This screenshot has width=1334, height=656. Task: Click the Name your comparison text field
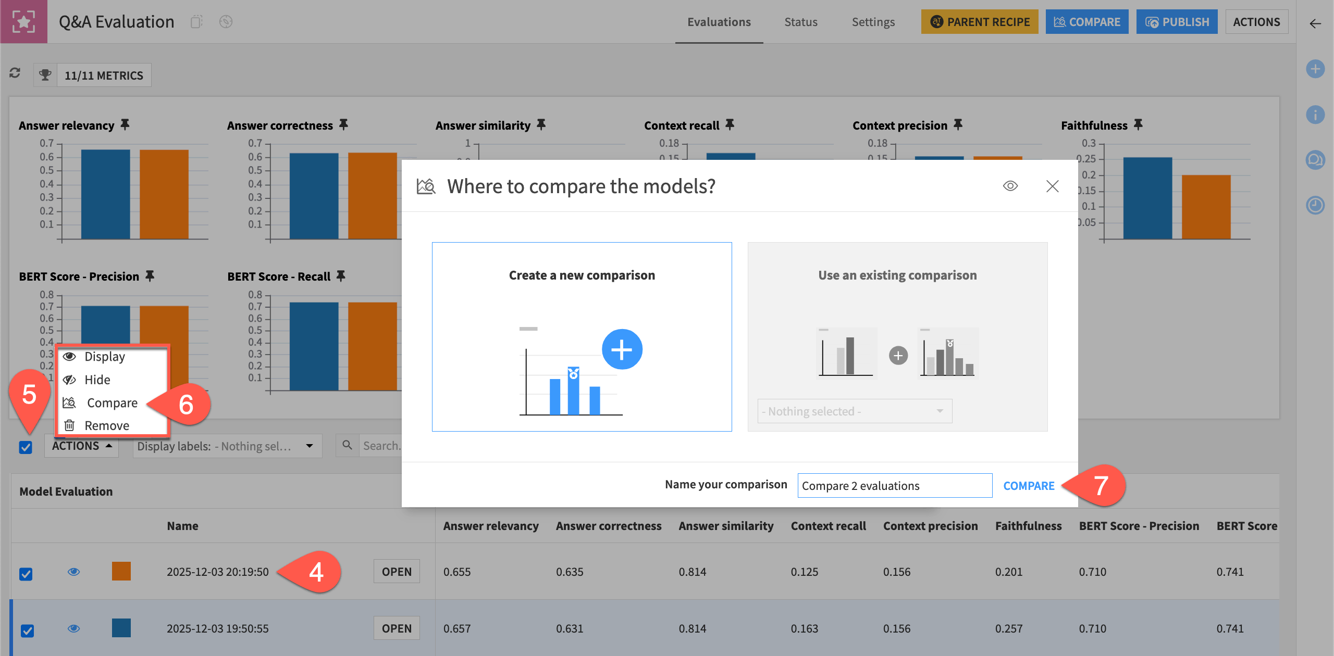(894, 485)
